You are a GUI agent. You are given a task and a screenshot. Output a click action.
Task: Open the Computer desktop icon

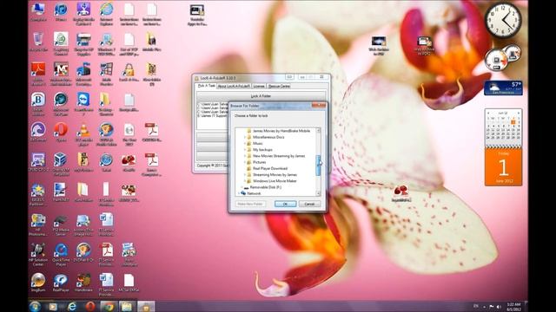point(38,11)
